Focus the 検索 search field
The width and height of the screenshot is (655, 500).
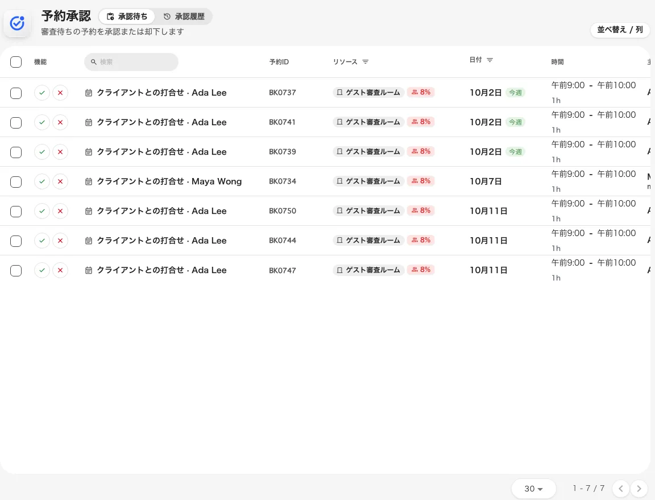[x=131, y=62]
